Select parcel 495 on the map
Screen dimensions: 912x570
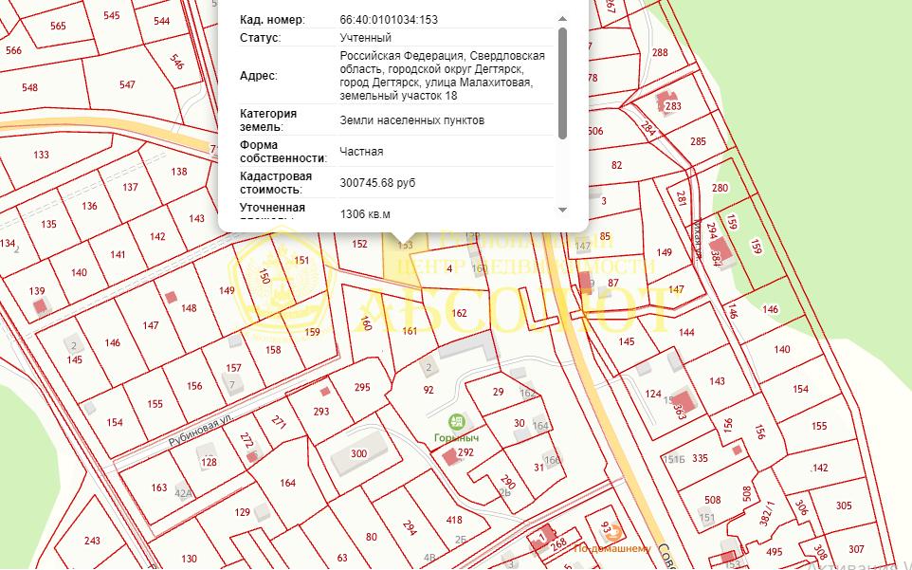pos(775,553)
